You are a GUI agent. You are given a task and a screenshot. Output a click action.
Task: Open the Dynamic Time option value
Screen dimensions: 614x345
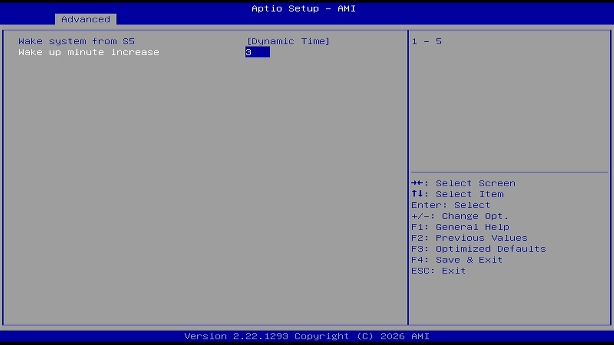pos(288,41)
